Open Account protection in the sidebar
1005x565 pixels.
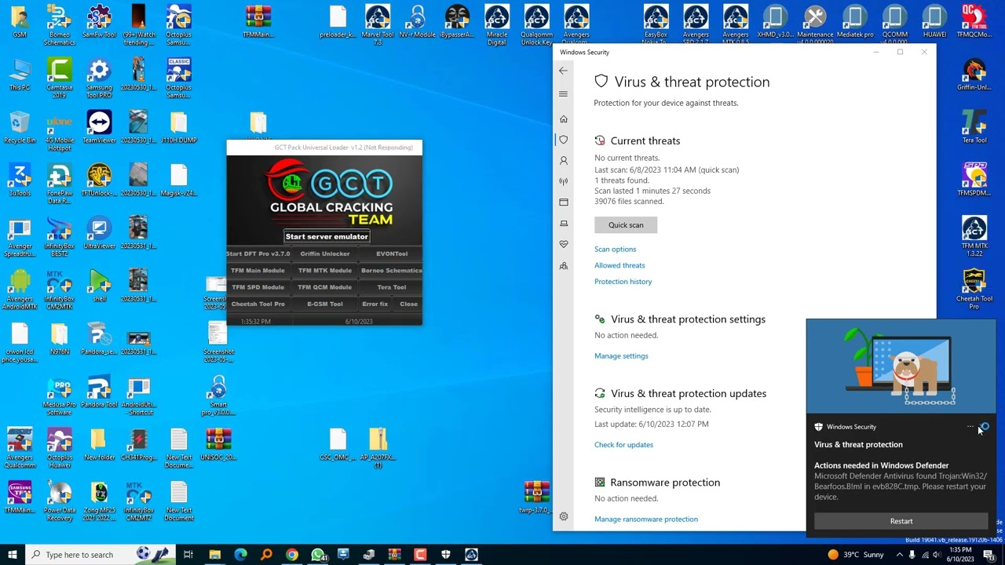coord(563,160)
